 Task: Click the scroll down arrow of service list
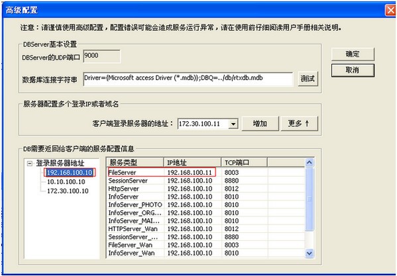click(309, 253)
